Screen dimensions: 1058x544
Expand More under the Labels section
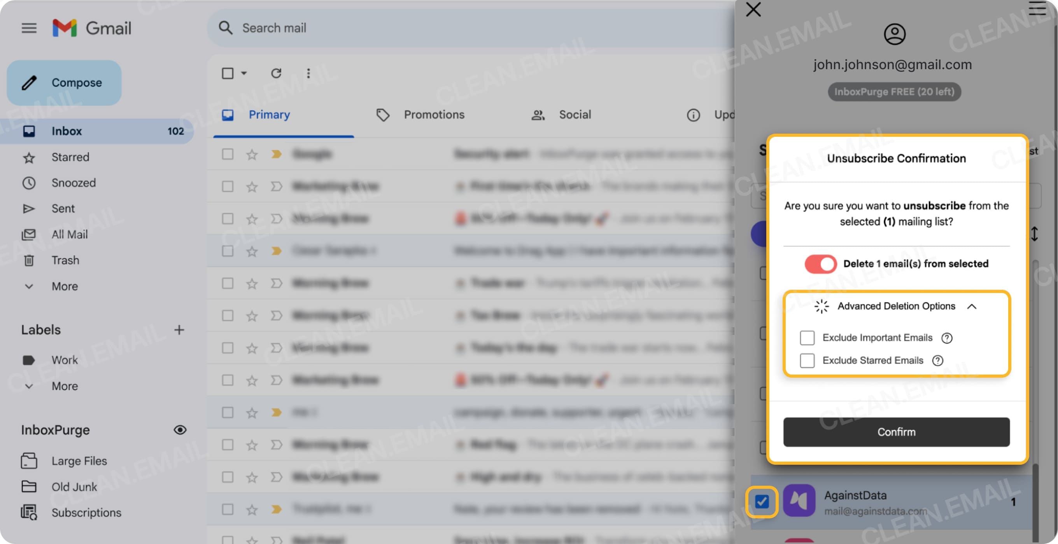click(65, 385)
